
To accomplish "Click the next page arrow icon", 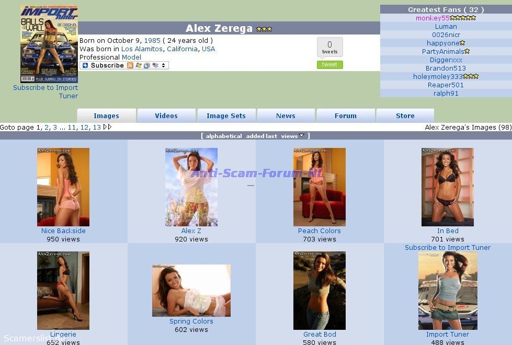I will point(107,127).
